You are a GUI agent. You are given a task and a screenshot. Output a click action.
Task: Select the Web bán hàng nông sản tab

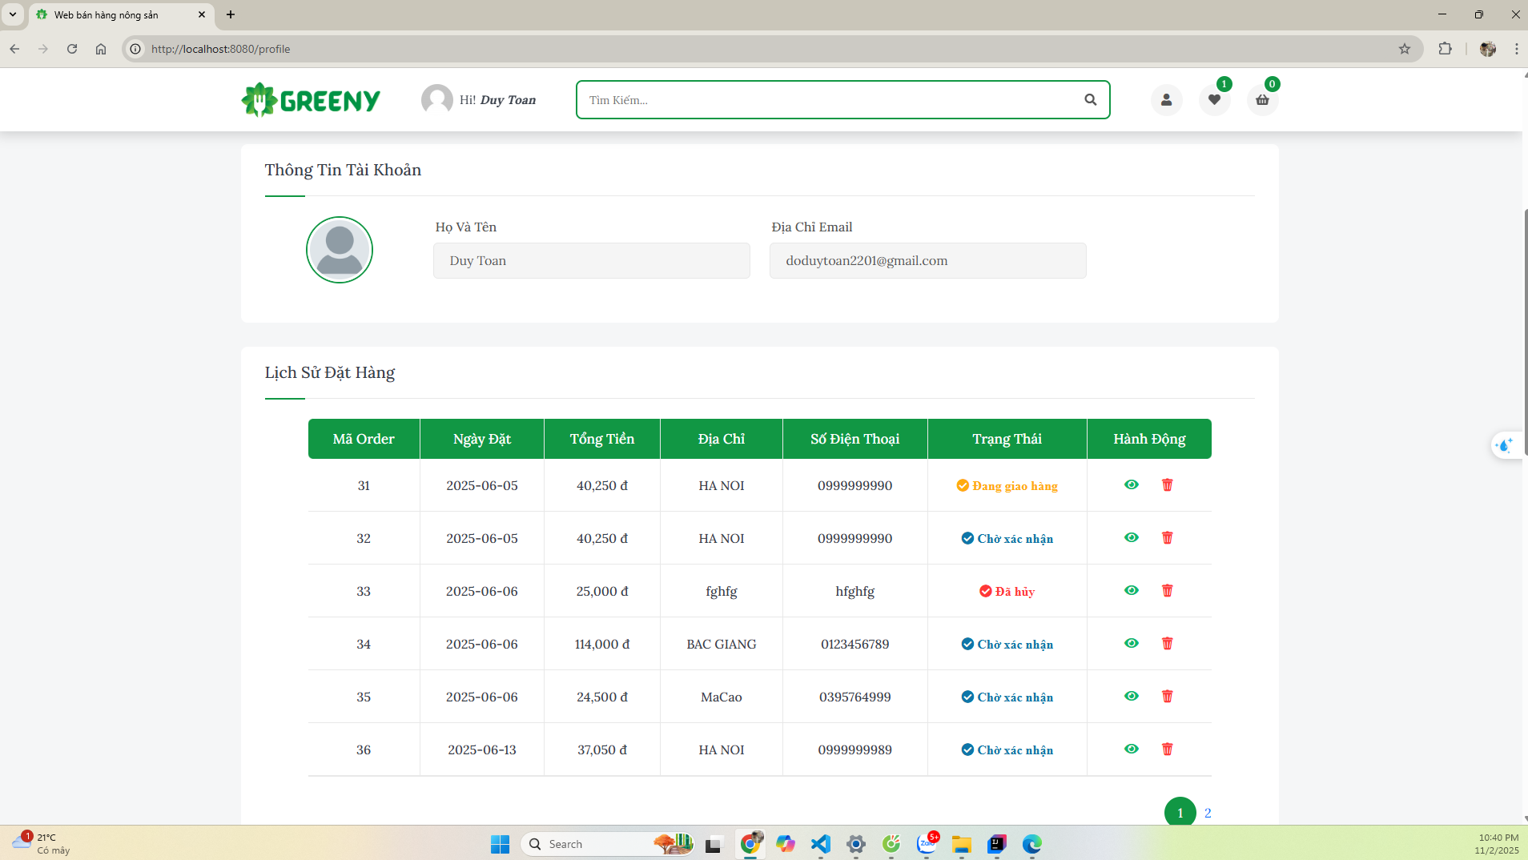click(x=112, y=14)
